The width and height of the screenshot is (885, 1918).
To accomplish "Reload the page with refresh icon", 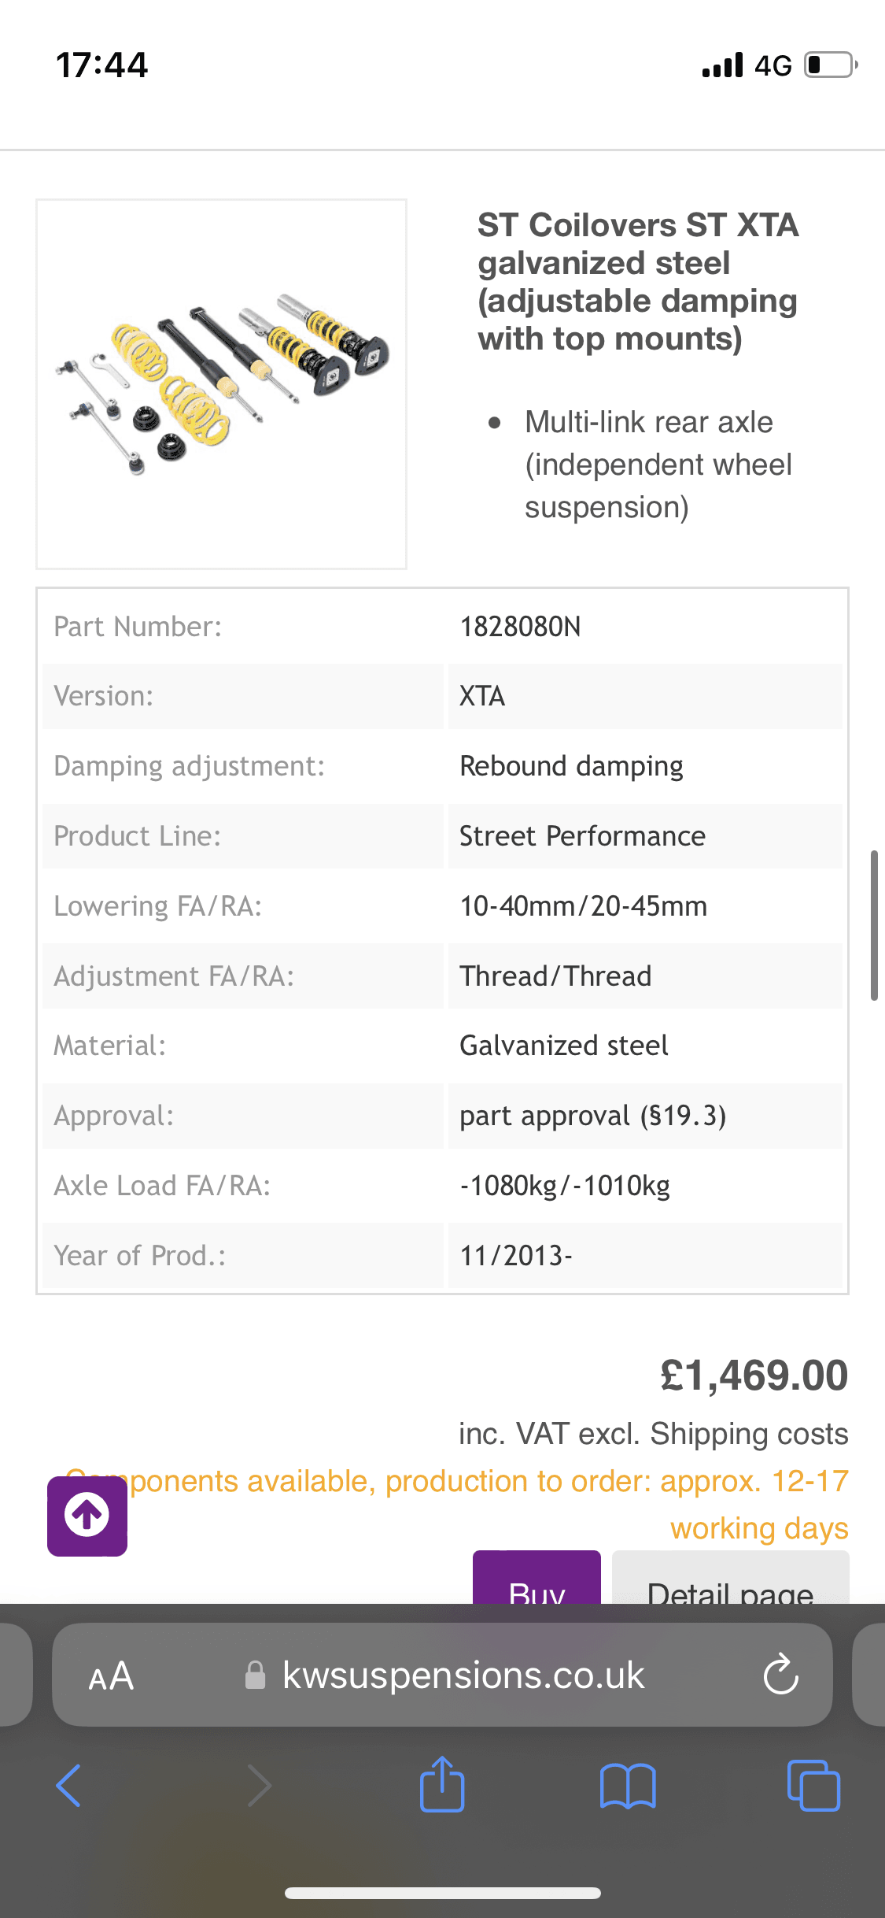I will [x=780, y=1675].
